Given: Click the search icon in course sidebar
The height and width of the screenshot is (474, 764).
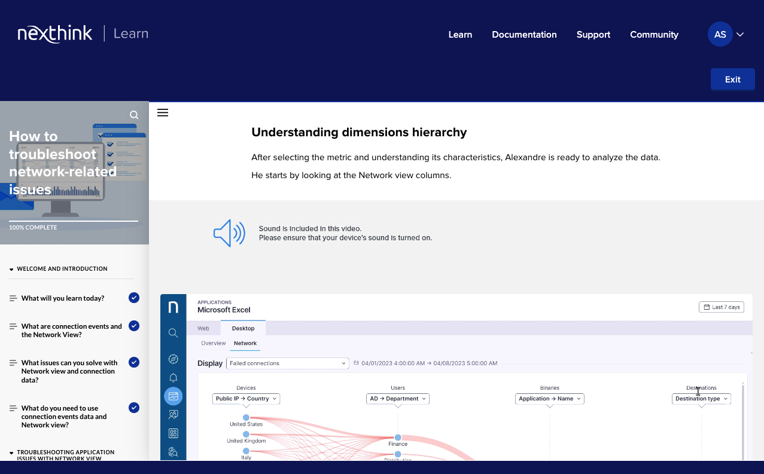Looking at the screenshot, I should 134,115.
